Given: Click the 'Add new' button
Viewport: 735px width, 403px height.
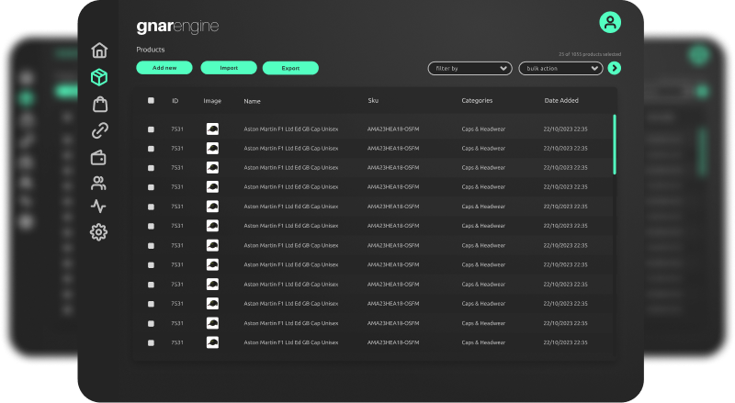Looking at the screenshot, I should point(164,68).
